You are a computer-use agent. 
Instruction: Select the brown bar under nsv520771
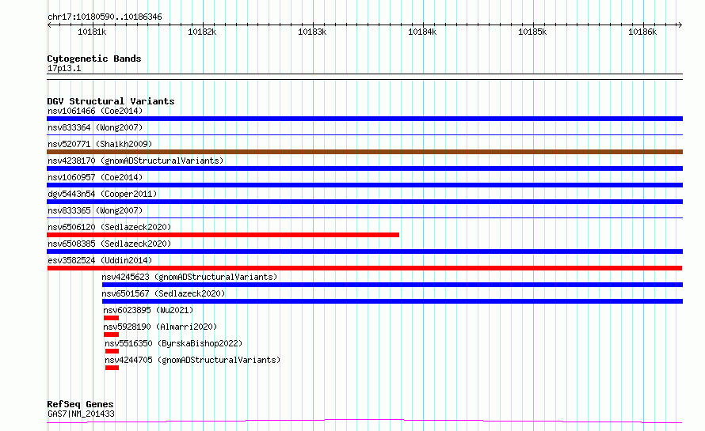[x=364, y=152]
